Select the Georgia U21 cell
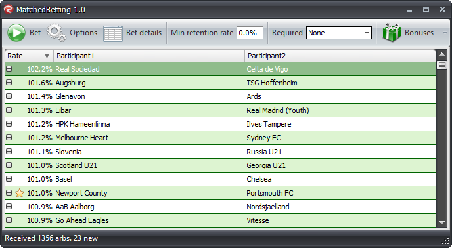The width and height of the screenshot is (452, 248). tap(340, 165)
